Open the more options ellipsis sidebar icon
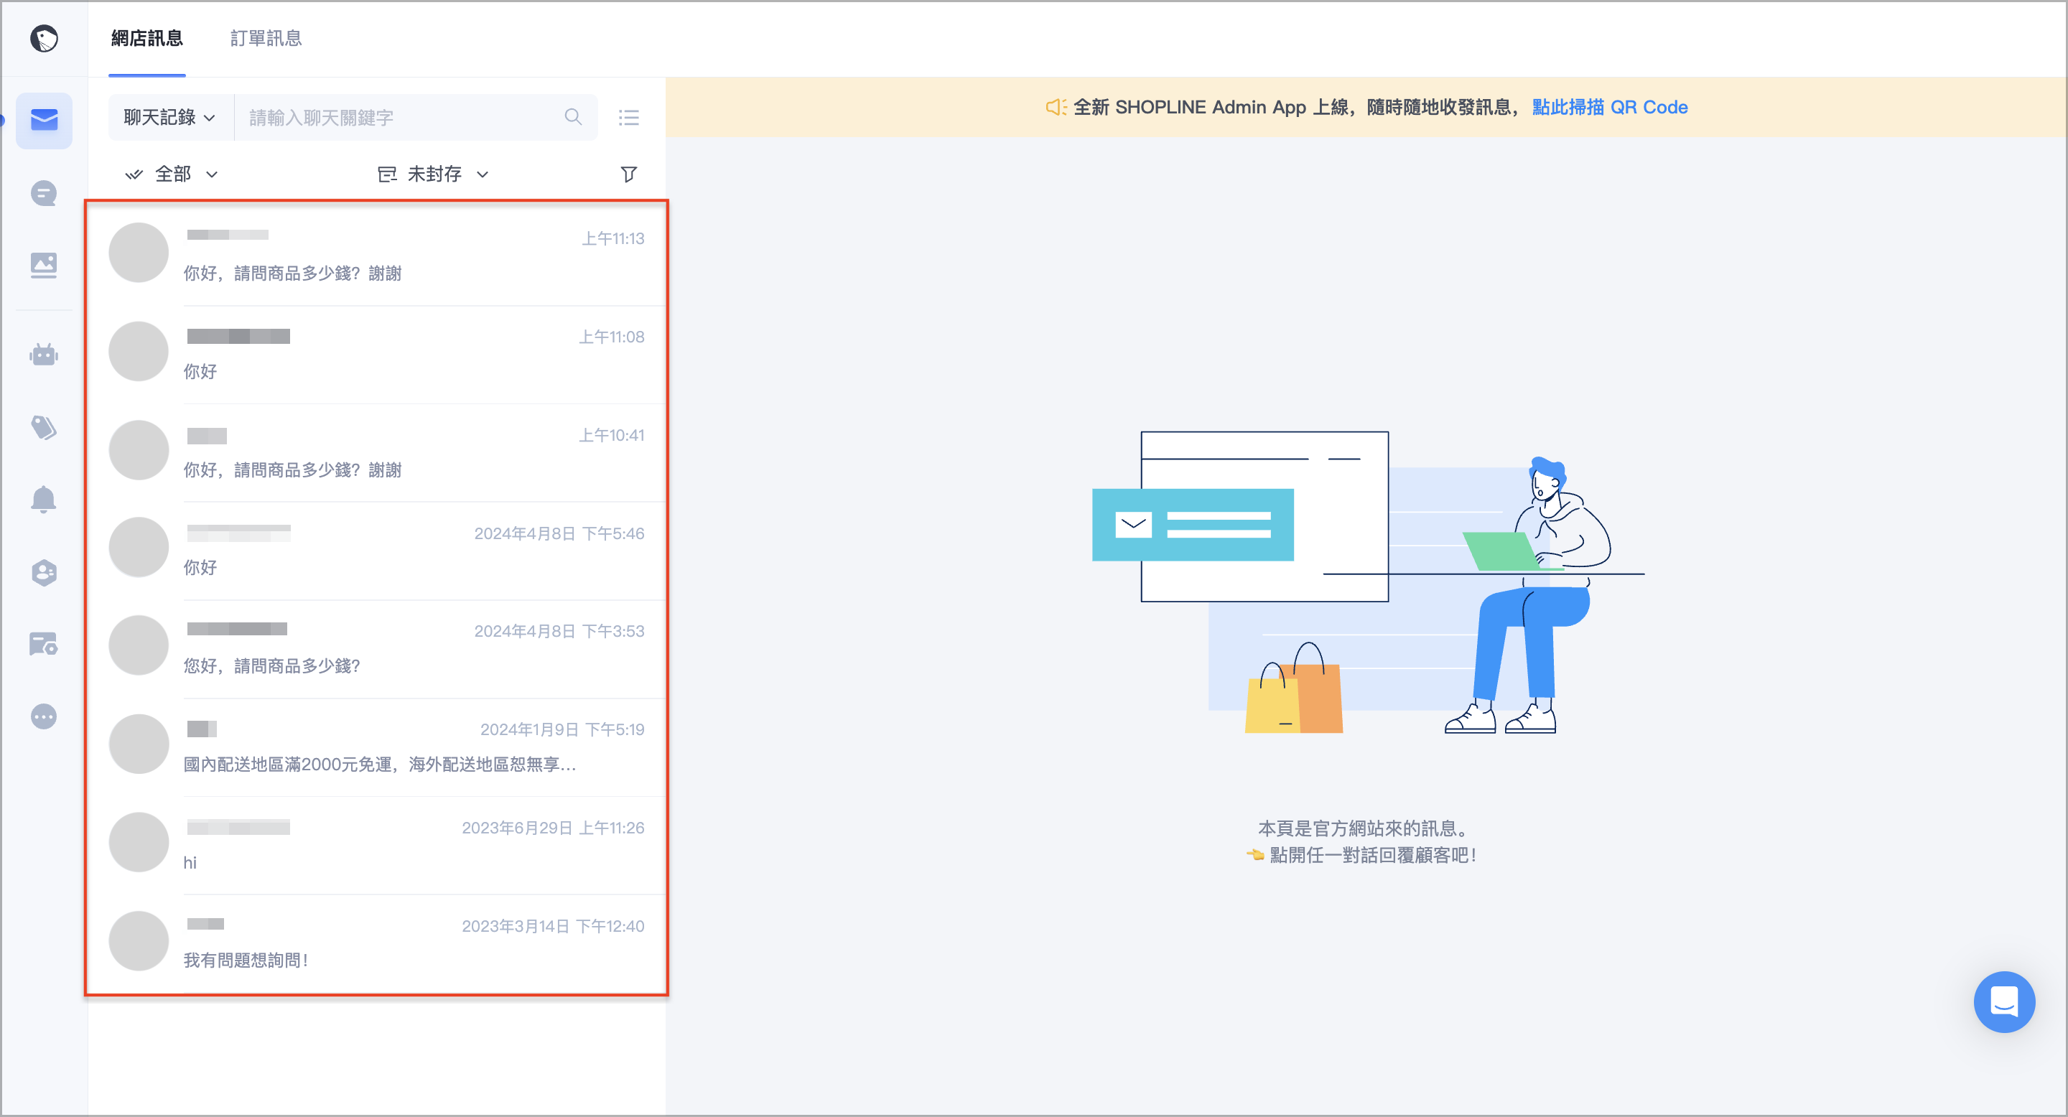 click(43, 716)
